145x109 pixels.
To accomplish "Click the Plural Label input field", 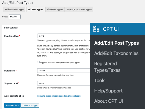I will (x=64, y=70).
